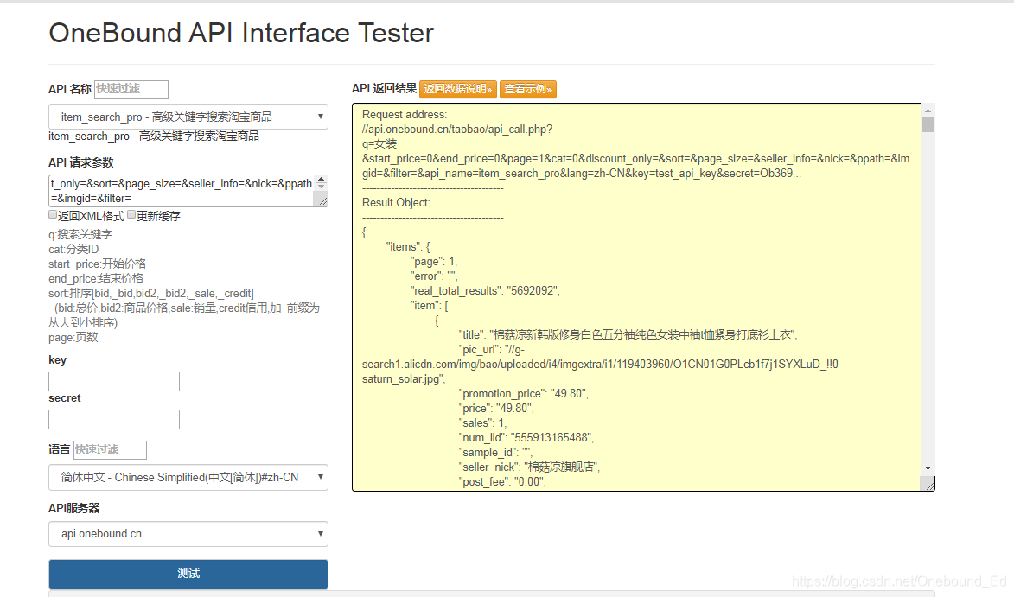This screenshot has height=597, width=1014.
Task: Click the "post_fee": "0.00" line
Action: point(502,481)
